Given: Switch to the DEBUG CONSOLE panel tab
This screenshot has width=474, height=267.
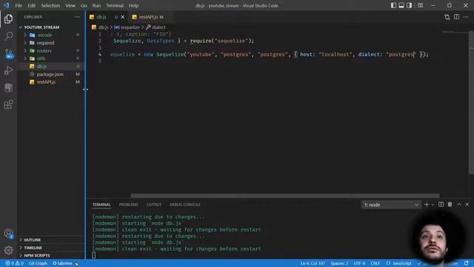Looking at the screenshot, I should (x=184, y=205).
